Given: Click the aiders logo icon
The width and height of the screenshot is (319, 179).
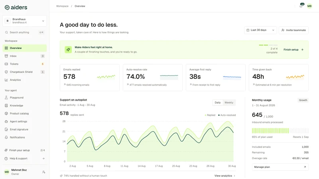Looking at the screenshot, I should 7,8.
